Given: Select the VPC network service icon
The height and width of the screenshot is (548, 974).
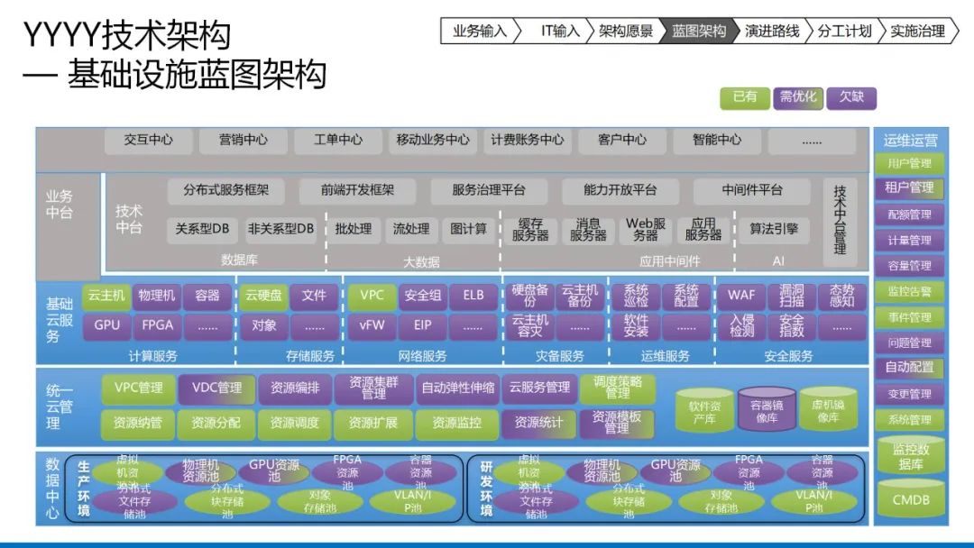Looking at the screenshot, I should pyautogui.click(x=372, y=296).
